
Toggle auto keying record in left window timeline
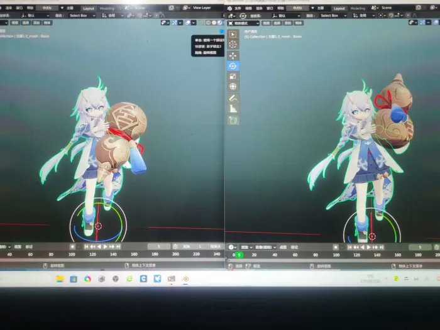pos(72,246)
